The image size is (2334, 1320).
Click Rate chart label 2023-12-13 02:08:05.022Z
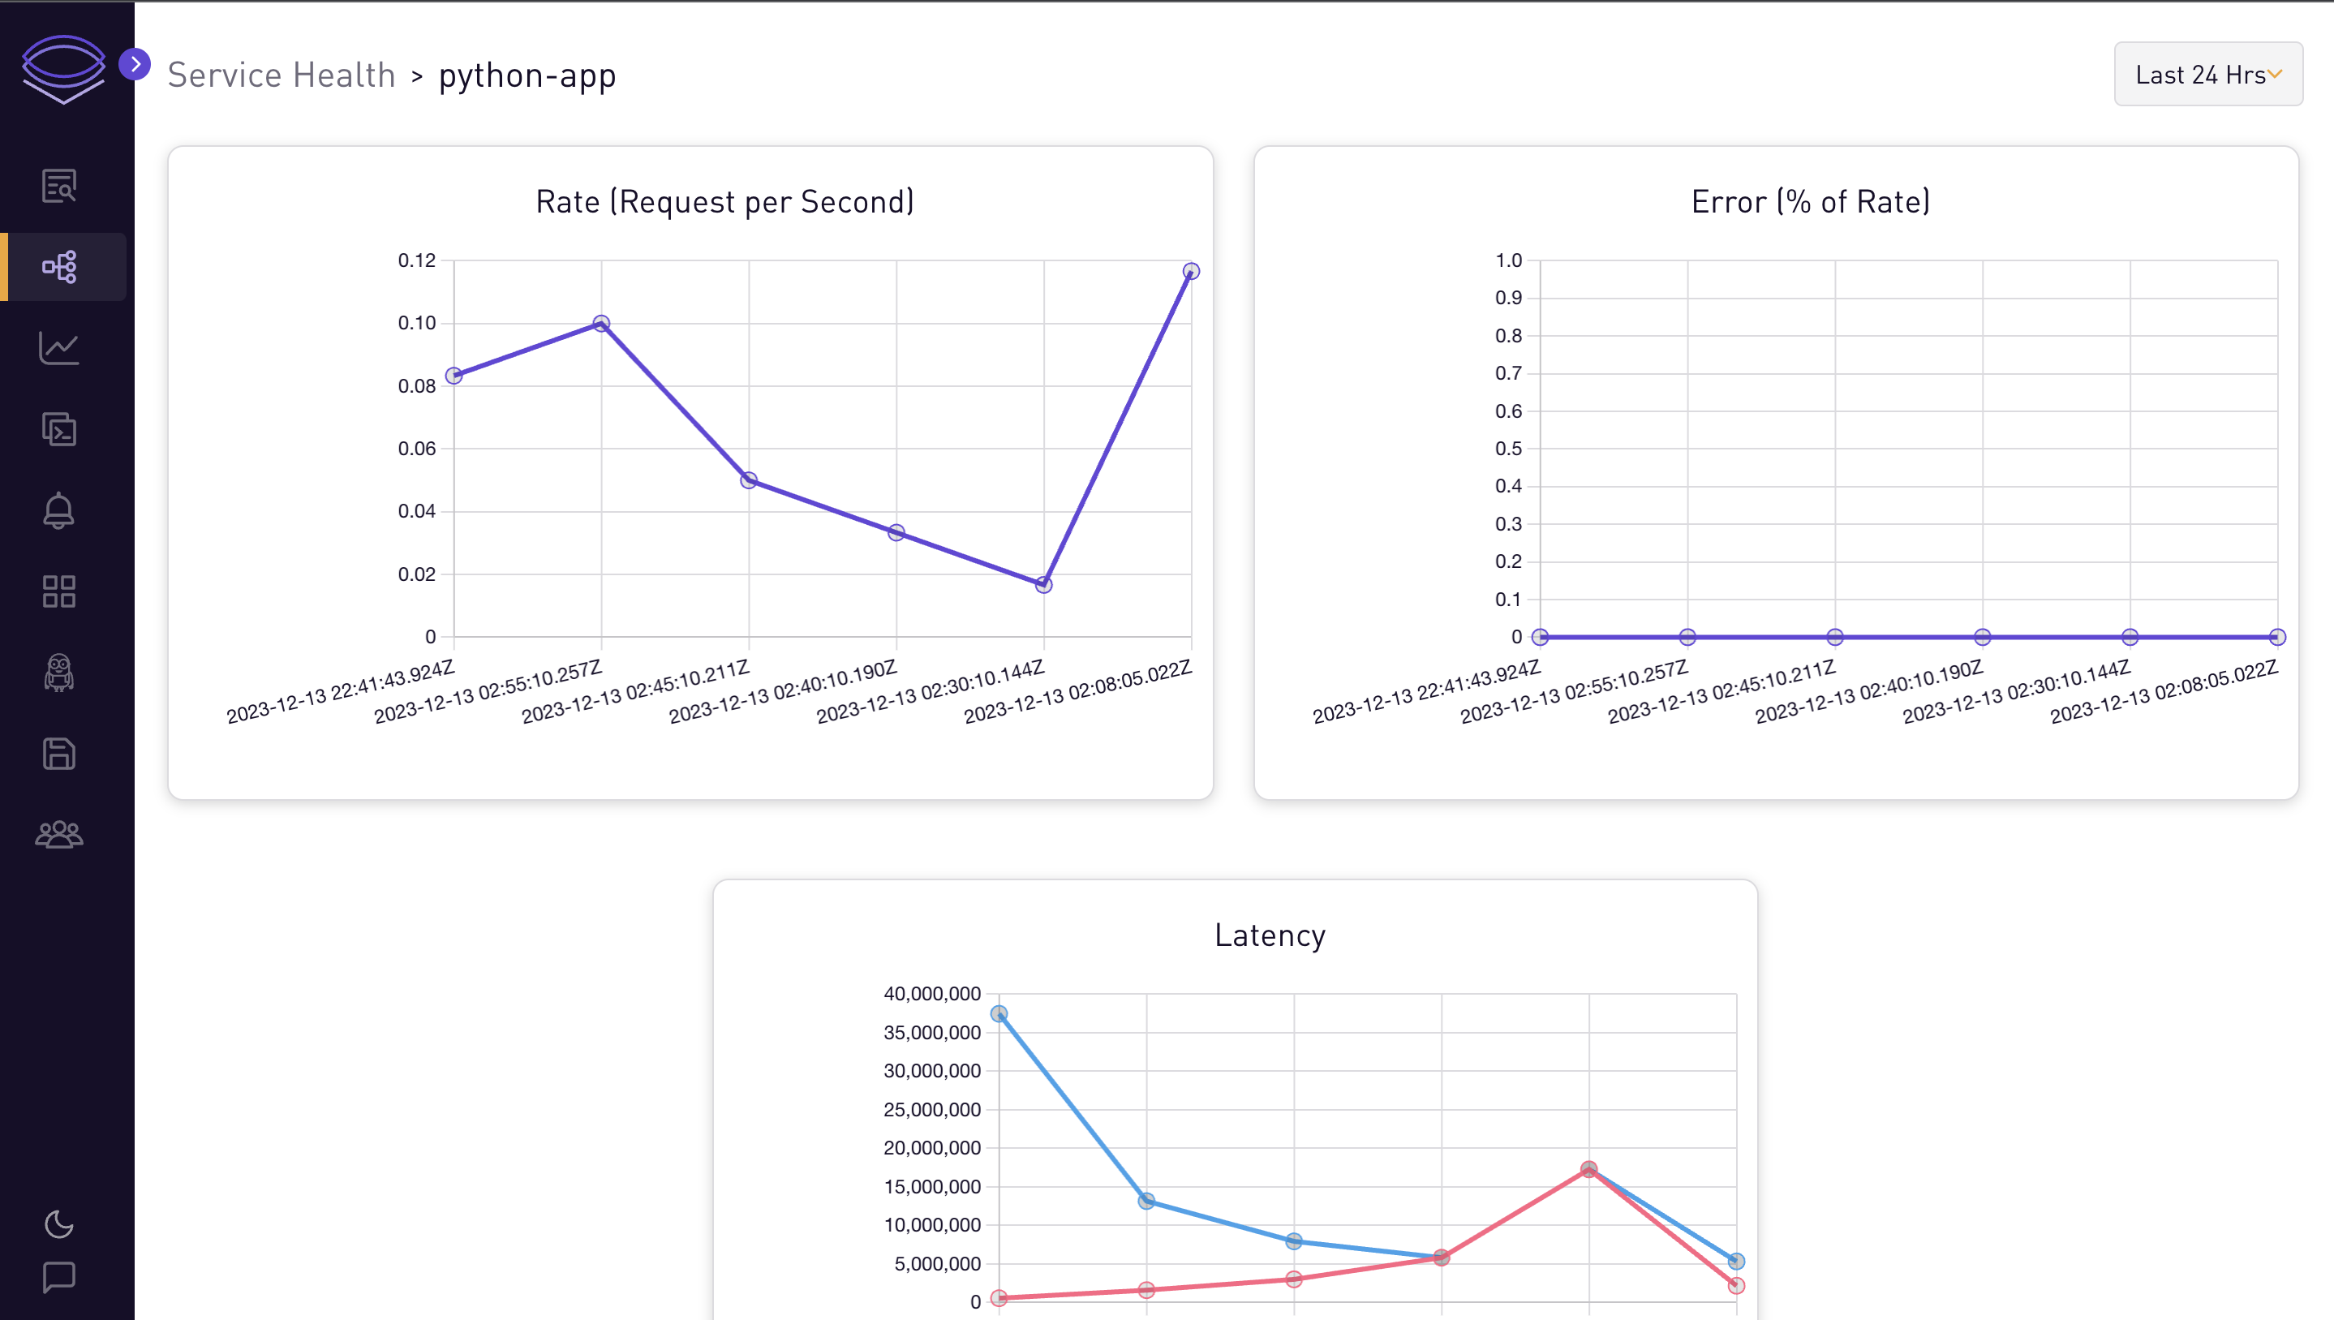coord(1077,692)
